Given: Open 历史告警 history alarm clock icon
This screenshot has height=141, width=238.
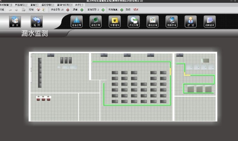Looking at the screenshot, I should (x=133, y=21).
